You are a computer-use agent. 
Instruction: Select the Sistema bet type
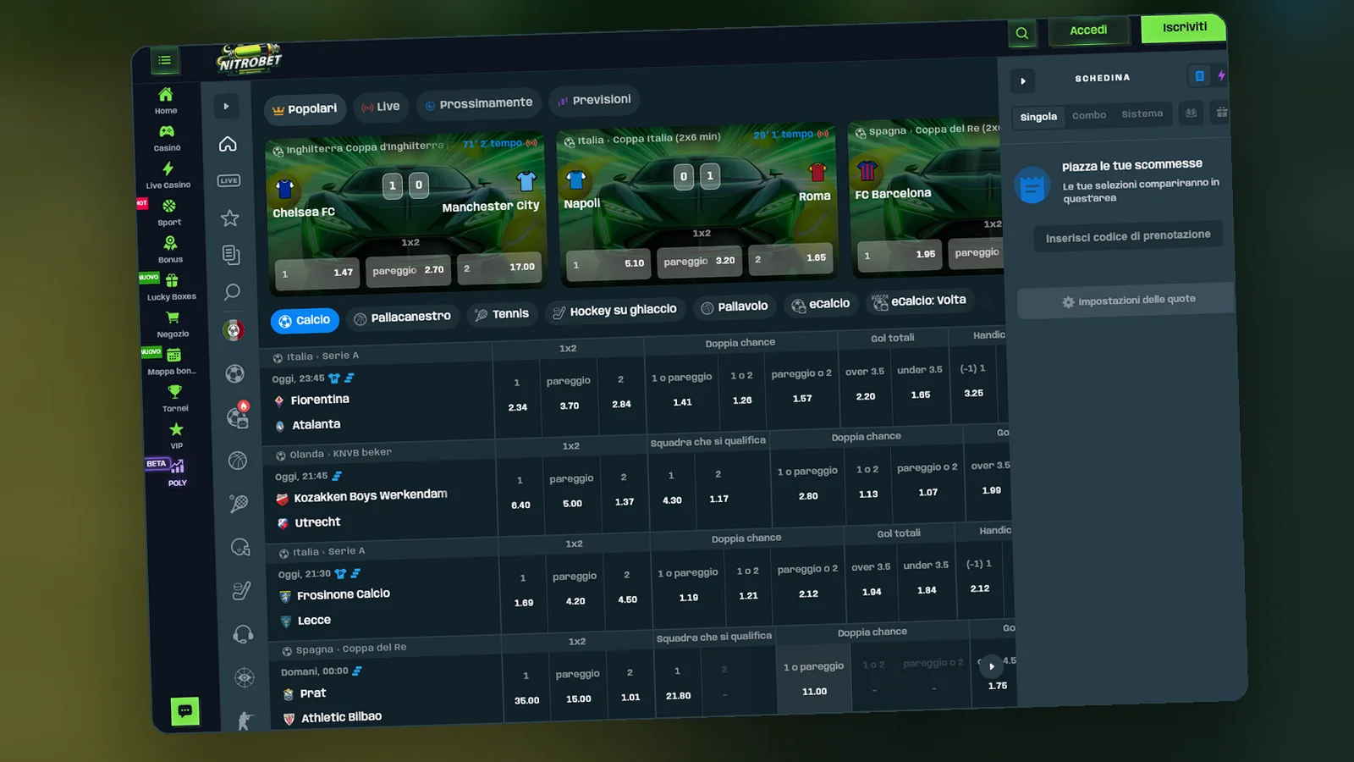pyautogui.click(x=1142, y=113)
